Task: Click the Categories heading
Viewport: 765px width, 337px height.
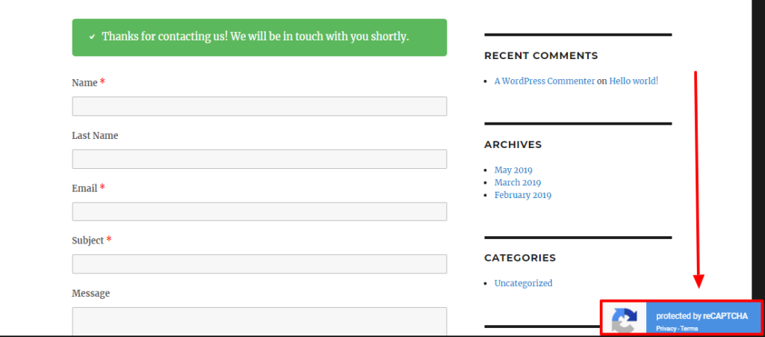Action: (x=520, y=258)
